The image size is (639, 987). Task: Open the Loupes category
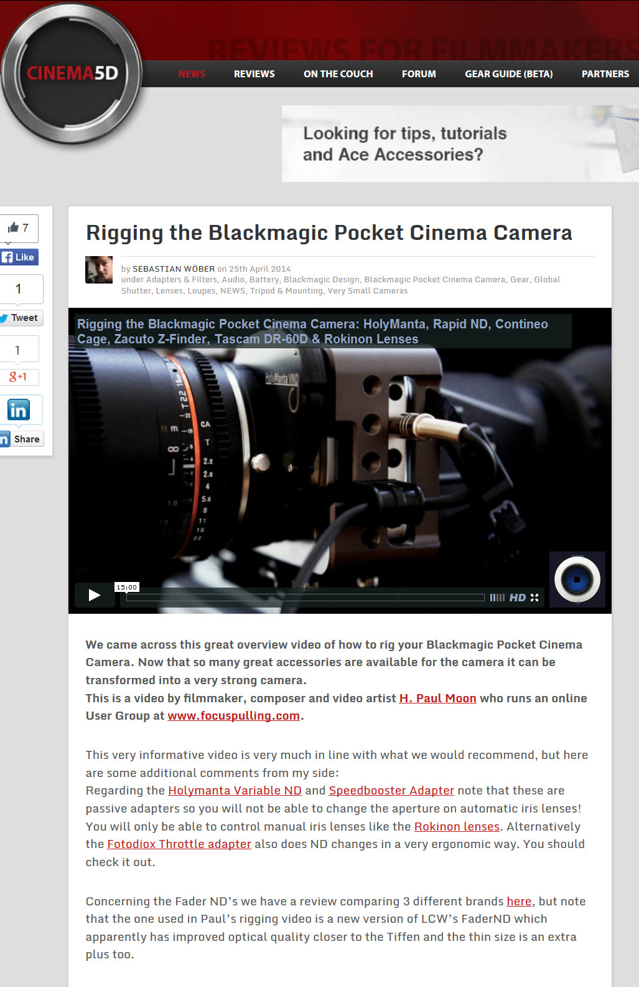coord(202,291)
